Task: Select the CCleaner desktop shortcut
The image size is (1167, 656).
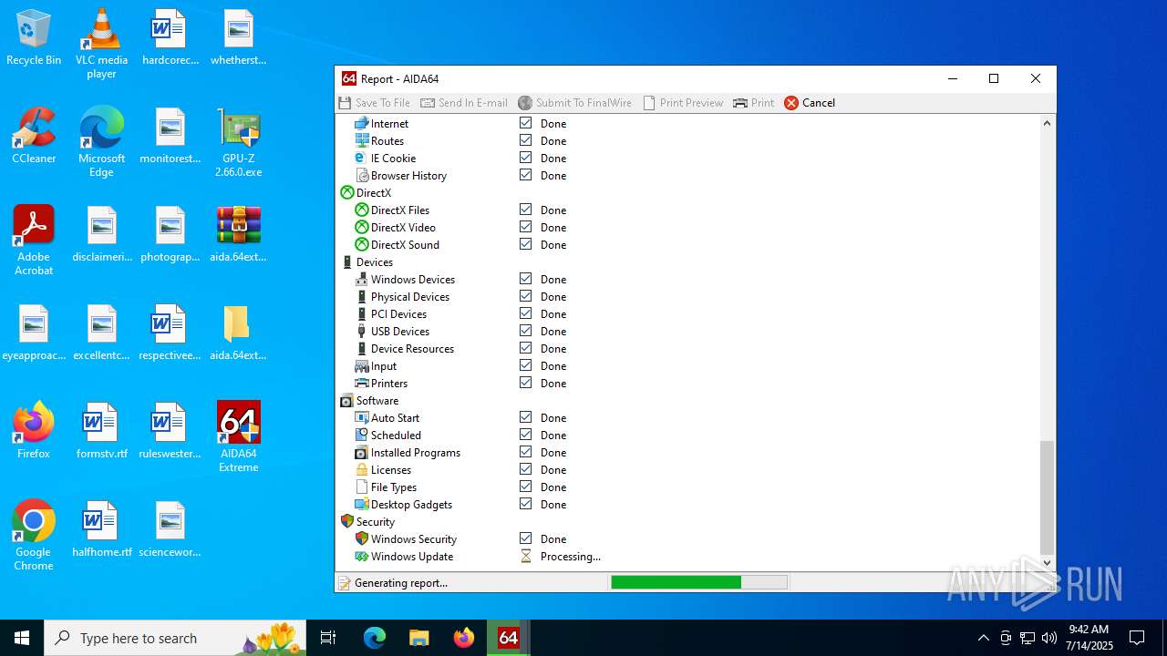Action: (x=34, y=136)
